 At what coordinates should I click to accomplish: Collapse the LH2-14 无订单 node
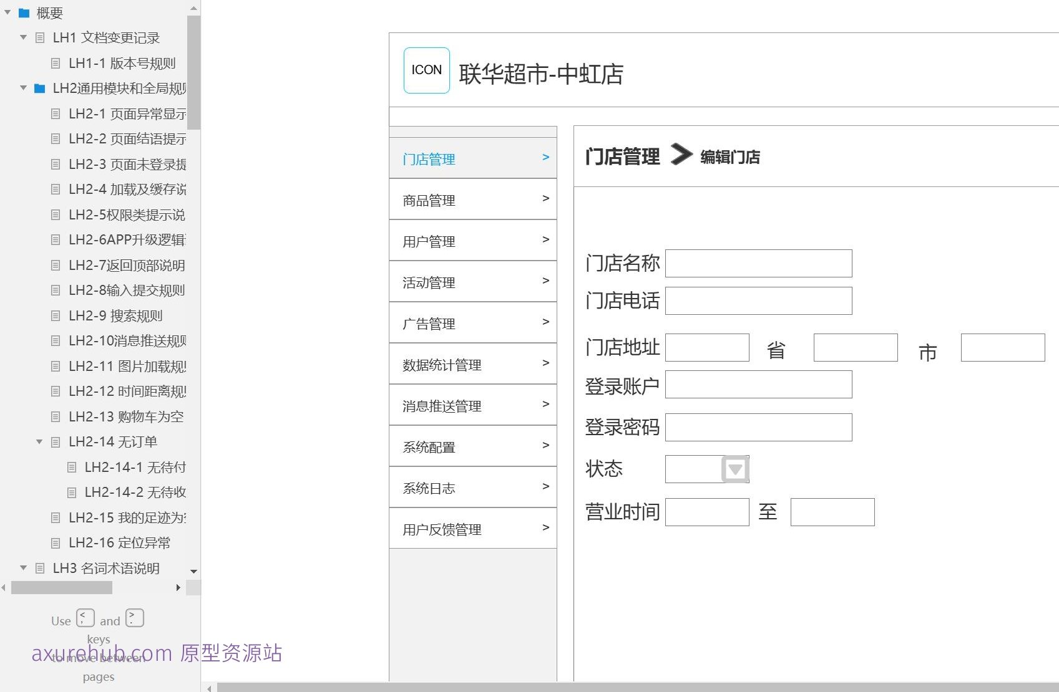tap(39, 442)
